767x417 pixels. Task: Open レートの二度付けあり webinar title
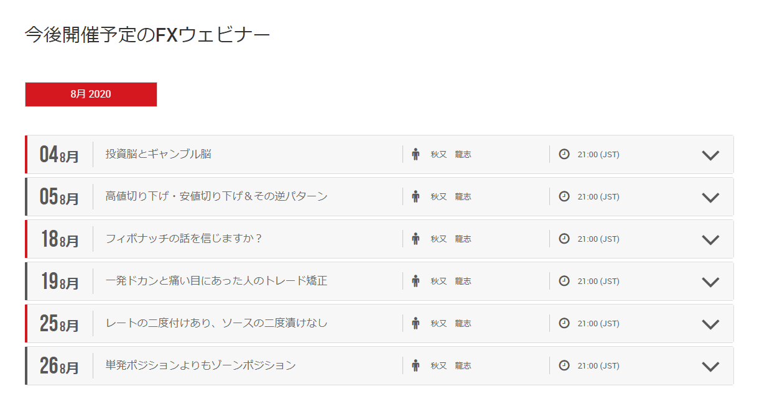[216, 323]
